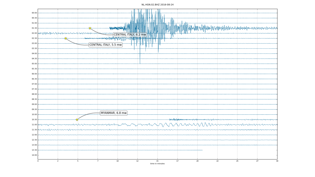Image resolution: width=315 pixels, height=177 pixels.
Task: Select the 02:30 time label on y-axis
Action: tap(34, 38)
